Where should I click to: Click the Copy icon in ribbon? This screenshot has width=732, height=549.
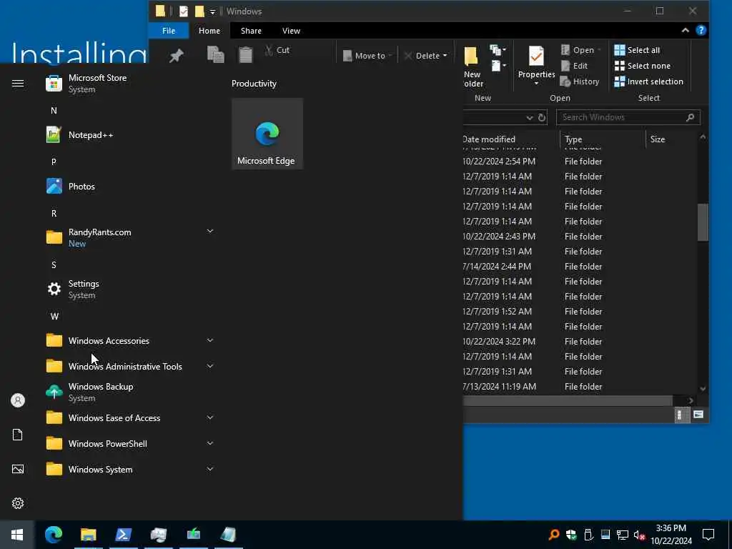216,54
